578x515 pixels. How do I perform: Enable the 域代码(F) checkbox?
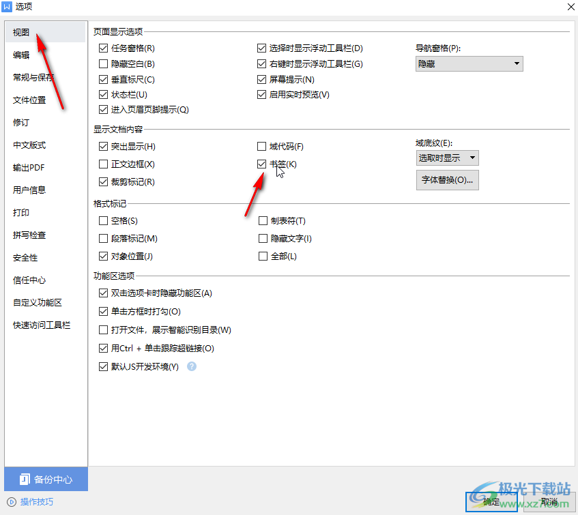[x=262, y=147]
